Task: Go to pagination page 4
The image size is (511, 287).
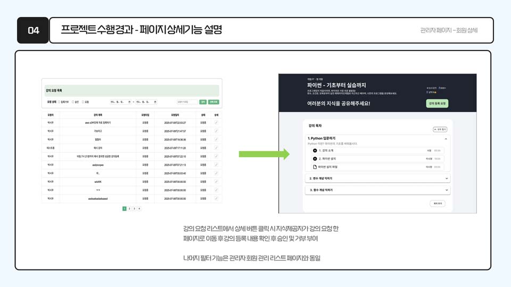Action: (x=139, y=208)
